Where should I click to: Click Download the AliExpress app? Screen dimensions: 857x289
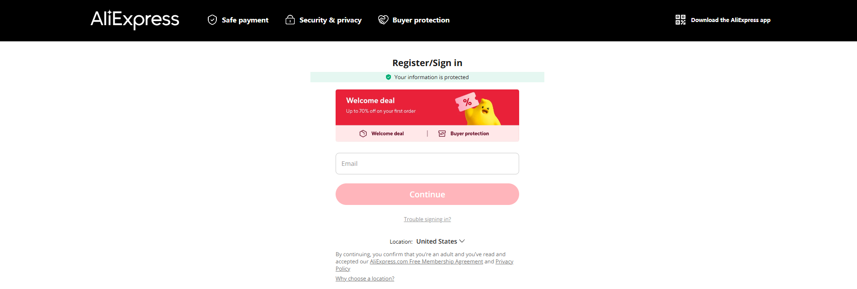click(731, 20)
